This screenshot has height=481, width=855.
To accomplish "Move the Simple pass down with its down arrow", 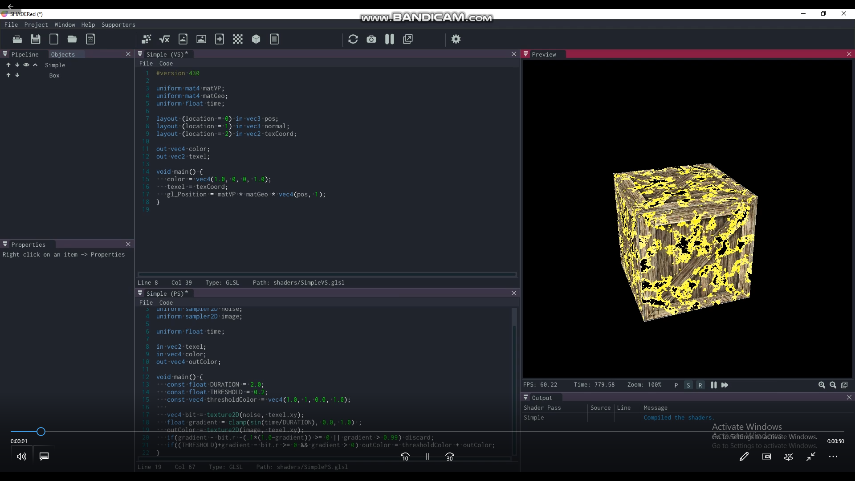I will (17, 65).
